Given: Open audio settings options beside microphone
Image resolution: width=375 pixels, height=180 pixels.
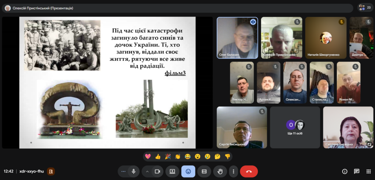Looking at the screenshot, I should click(x=123, y=171).
